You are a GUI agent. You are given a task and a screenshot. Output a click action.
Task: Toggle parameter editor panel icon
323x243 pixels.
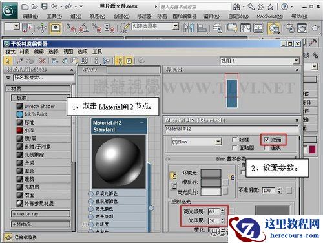pos(129,61)
